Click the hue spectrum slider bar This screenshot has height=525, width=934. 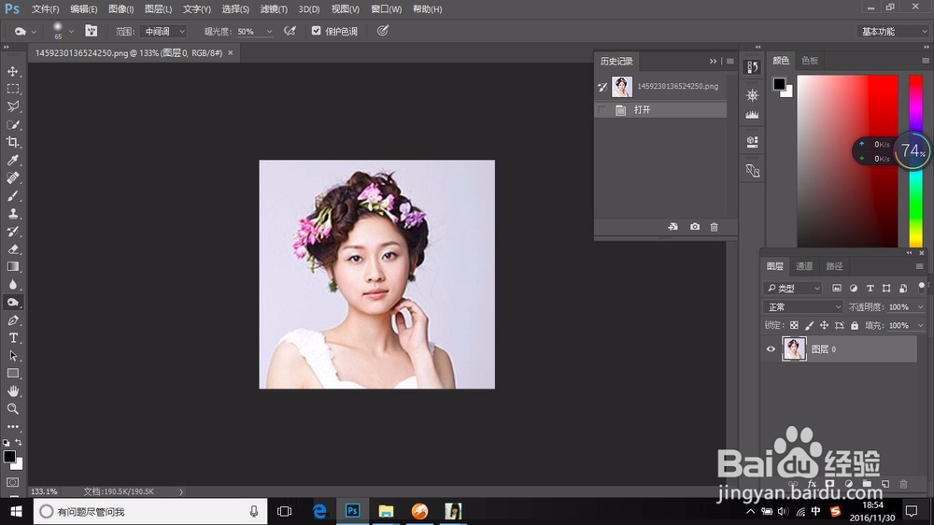[915, 161]
